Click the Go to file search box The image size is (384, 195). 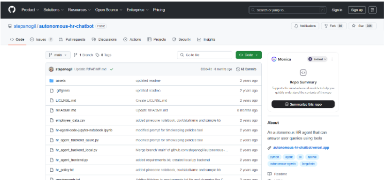pyautogui.click(x=205, y=55)
